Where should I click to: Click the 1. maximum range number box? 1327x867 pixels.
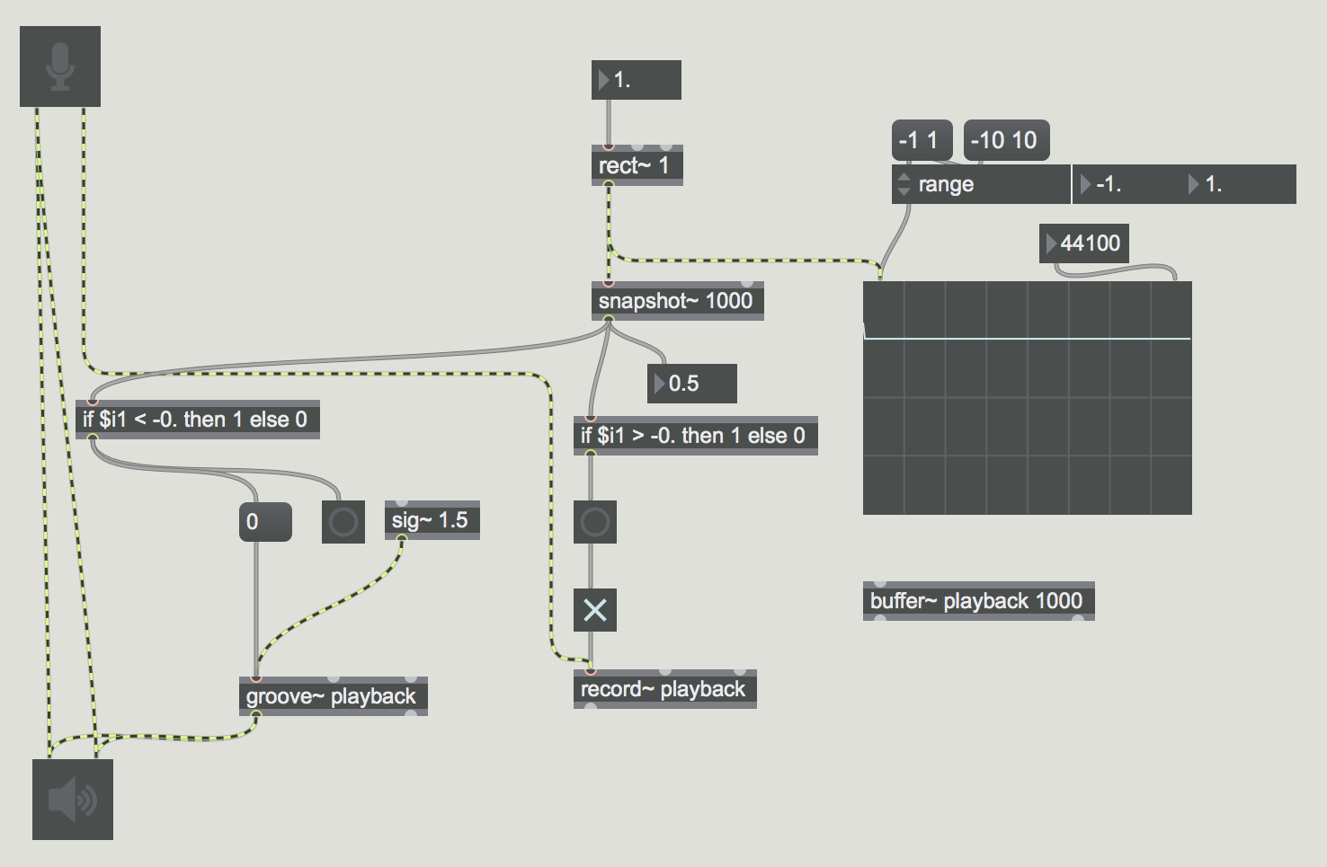click(1240, 184)
